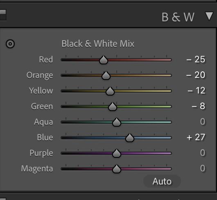
Task: Click the Magenta slider handle
Action: (x=117, y=169)
